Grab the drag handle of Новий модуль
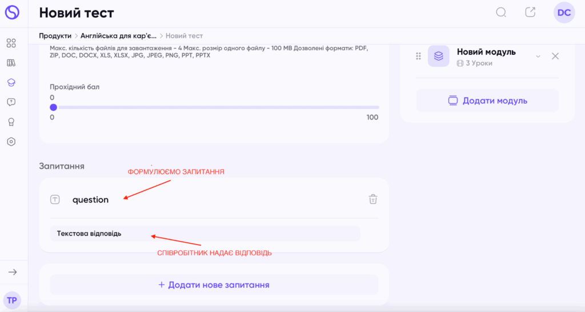This screenshot has width=585, height=312. pos(418,56)
